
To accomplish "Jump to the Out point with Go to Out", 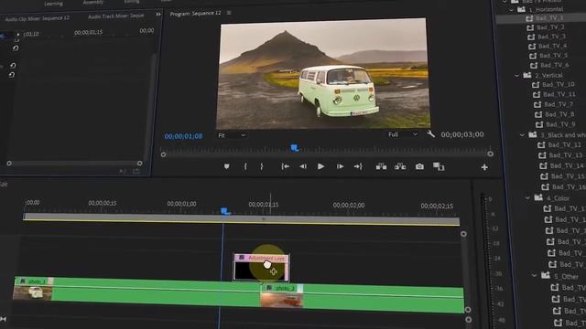I will coord(358,166).
